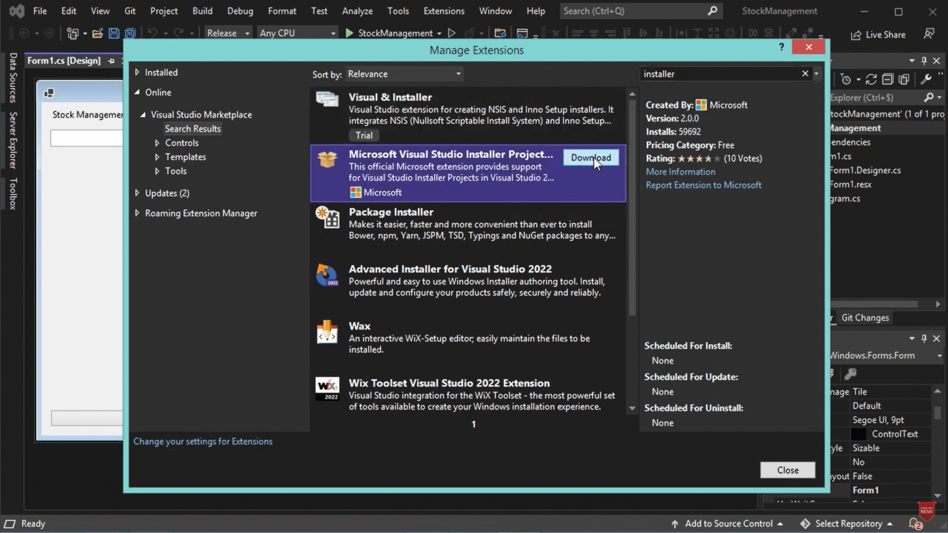Open the Open File toolbar icon

[98, 33]
